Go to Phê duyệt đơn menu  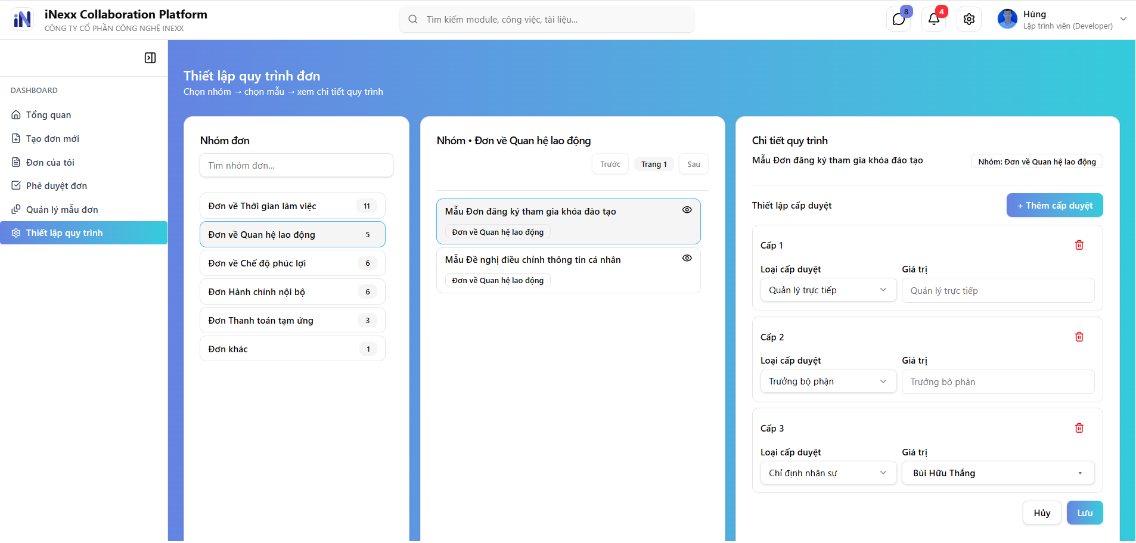coord(57,186)
